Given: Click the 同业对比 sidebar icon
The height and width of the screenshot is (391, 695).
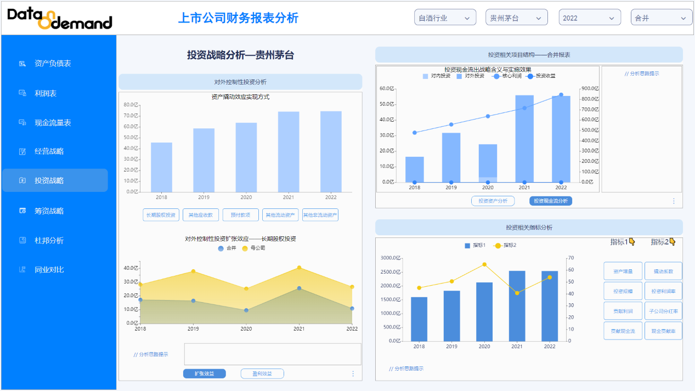Looking at the screenshot, I should point(22,269).
